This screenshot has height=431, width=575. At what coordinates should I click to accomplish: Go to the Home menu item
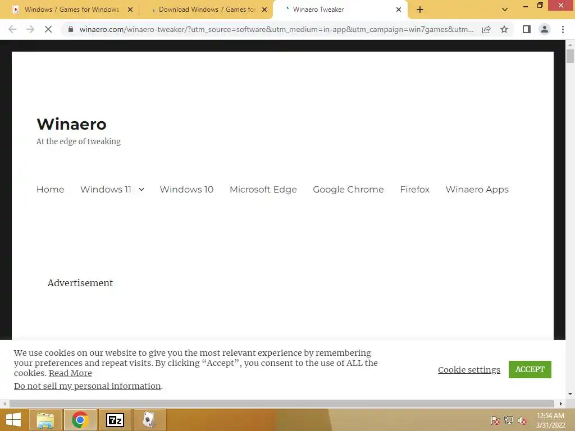point(50,190)
